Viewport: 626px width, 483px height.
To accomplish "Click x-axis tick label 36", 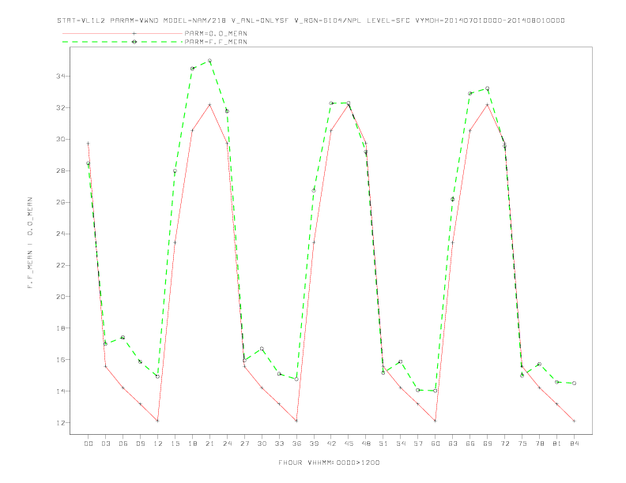I will (x=296, y=444).
